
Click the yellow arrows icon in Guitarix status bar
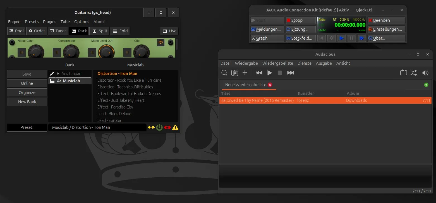[151, 127]
